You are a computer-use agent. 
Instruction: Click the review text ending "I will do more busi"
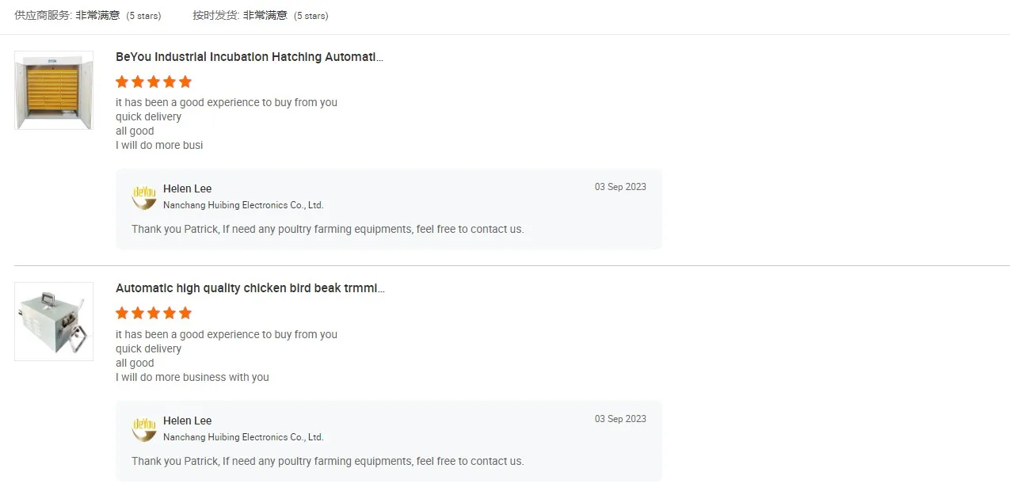click(159, 145)
